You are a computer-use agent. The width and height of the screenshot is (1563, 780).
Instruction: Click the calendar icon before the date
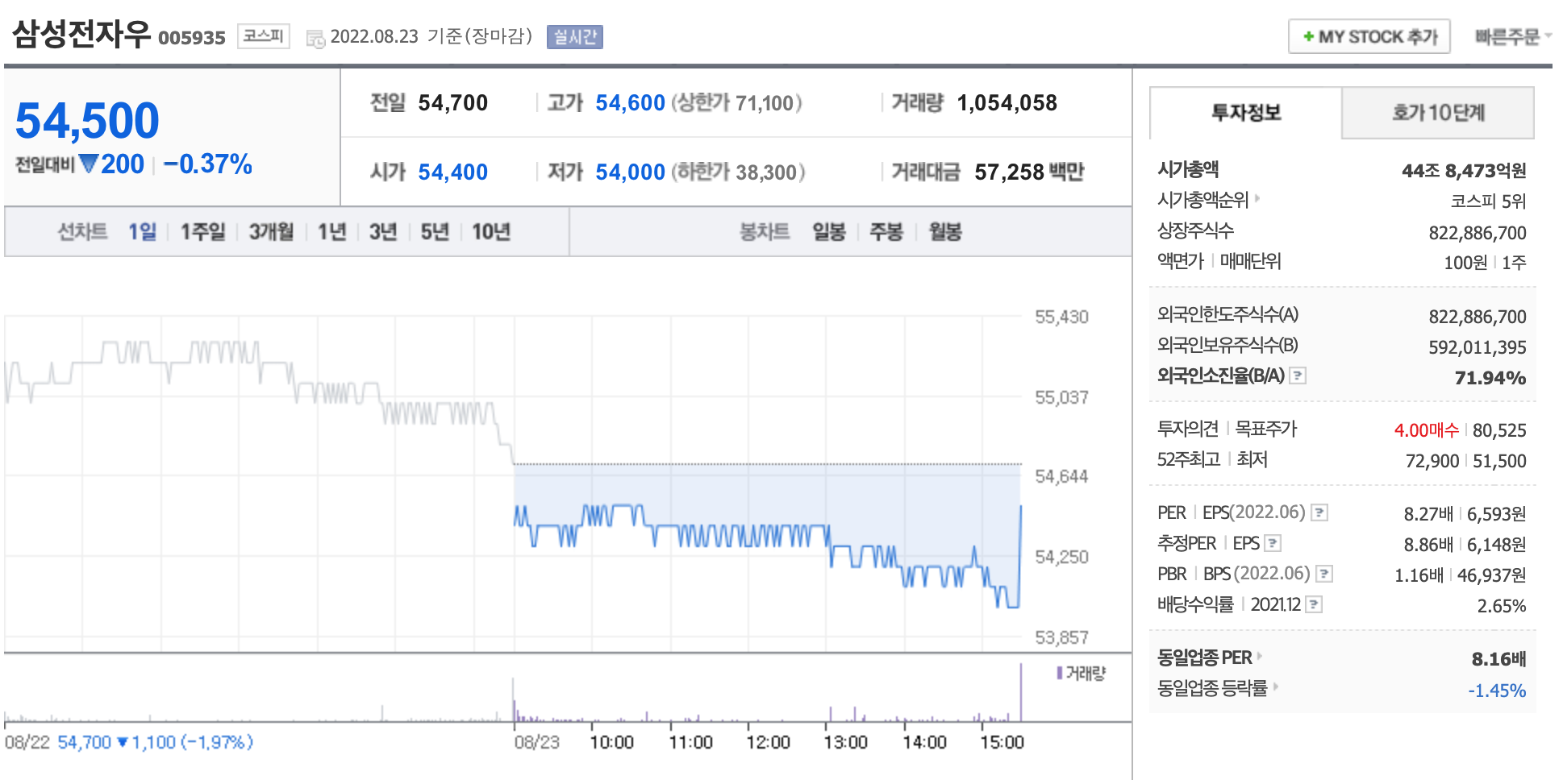(x=316, y=38)
